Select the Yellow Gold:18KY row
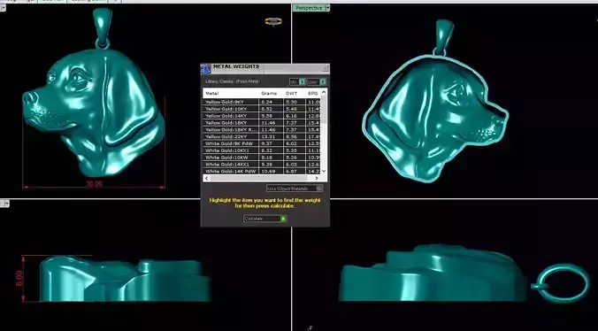This screenshot has width=598, height=331. (262, 123)
